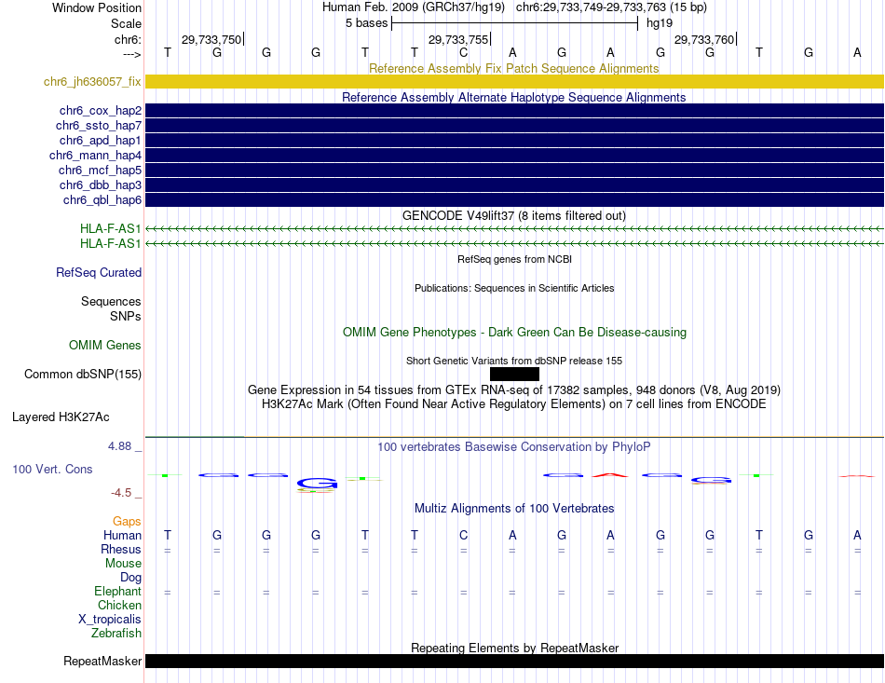
Task: Click the RefSeq Curated track label
Action: [x=99, y=273]
